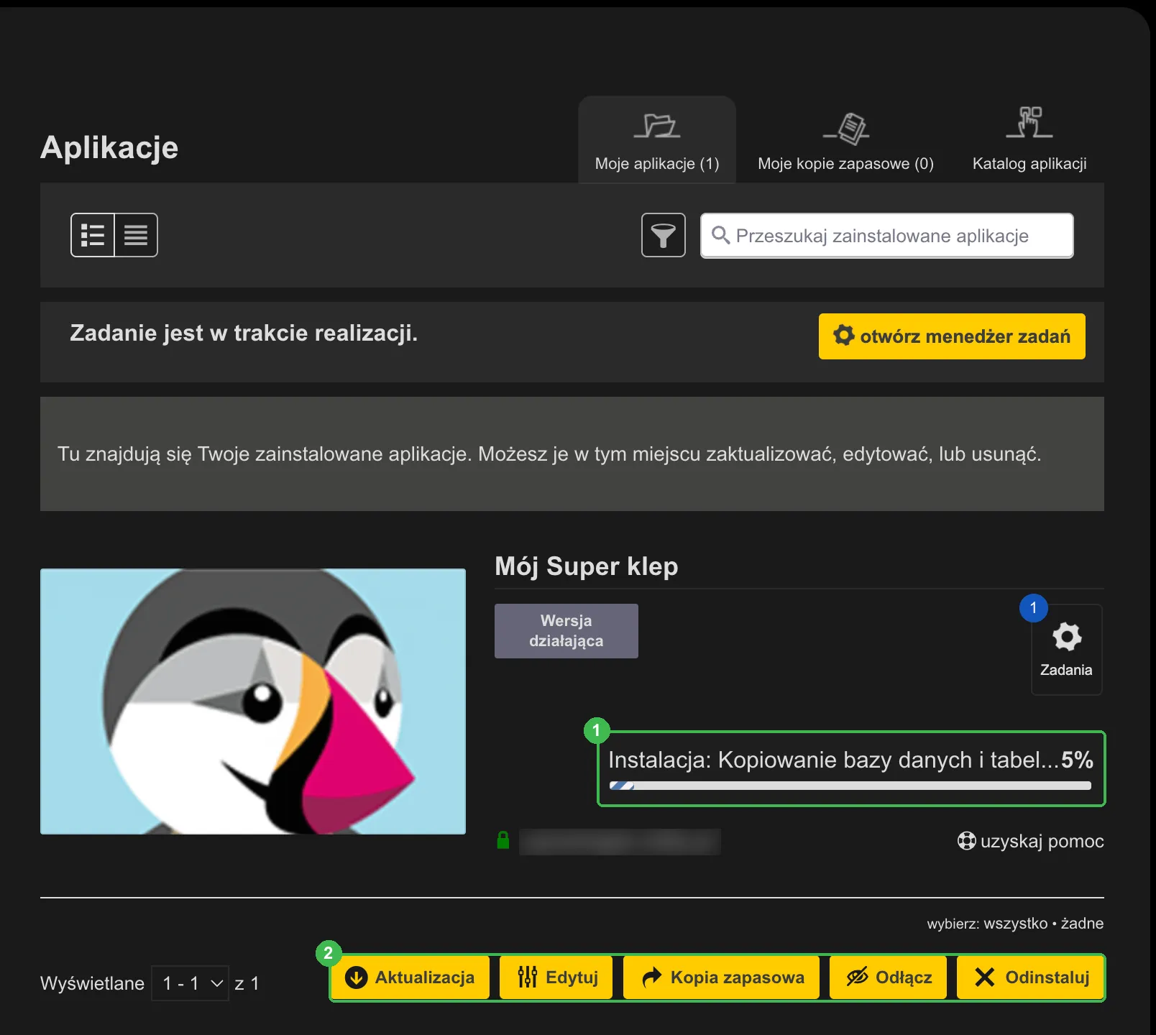
Task: Select all via wszystko link
Action: point(1015,924)
